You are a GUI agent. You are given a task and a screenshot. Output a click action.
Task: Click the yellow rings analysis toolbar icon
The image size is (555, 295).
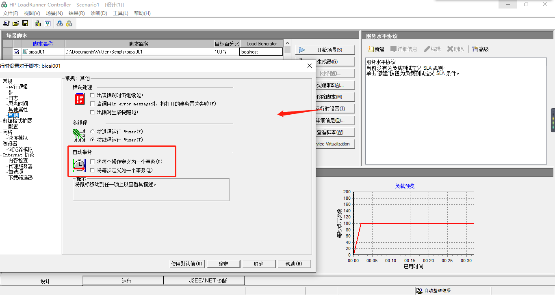[69, 23]
